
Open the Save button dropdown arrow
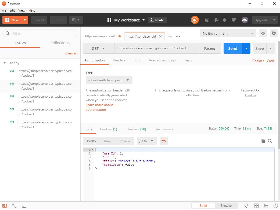tap(270, 48)
